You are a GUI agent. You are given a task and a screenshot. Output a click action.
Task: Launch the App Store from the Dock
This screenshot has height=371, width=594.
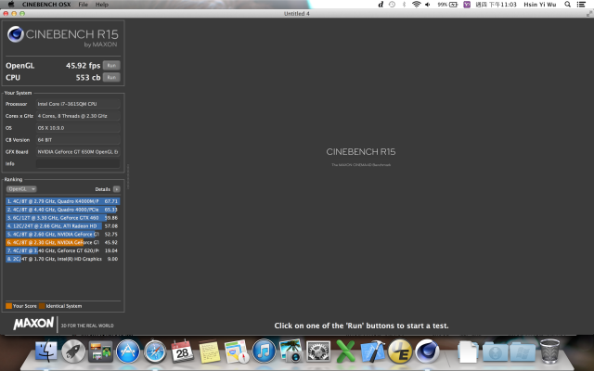(128, 351)
